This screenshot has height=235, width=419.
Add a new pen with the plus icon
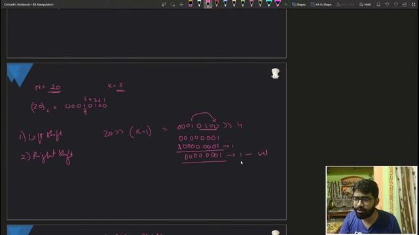point(285,5)
